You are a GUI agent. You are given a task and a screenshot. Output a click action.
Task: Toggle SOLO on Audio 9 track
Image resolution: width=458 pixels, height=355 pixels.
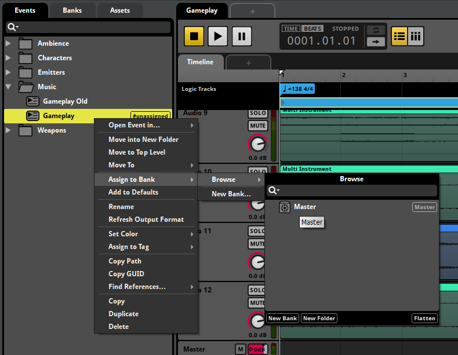[x=258, y=113]
